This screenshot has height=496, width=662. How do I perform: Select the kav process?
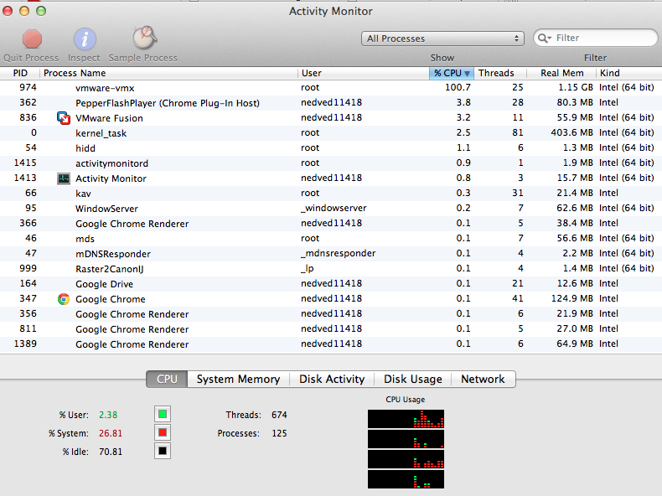point(331,194)
